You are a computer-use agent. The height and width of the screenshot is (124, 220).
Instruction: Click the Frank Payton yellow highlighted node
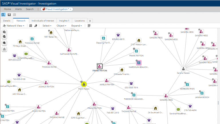(x=84, y=84)
